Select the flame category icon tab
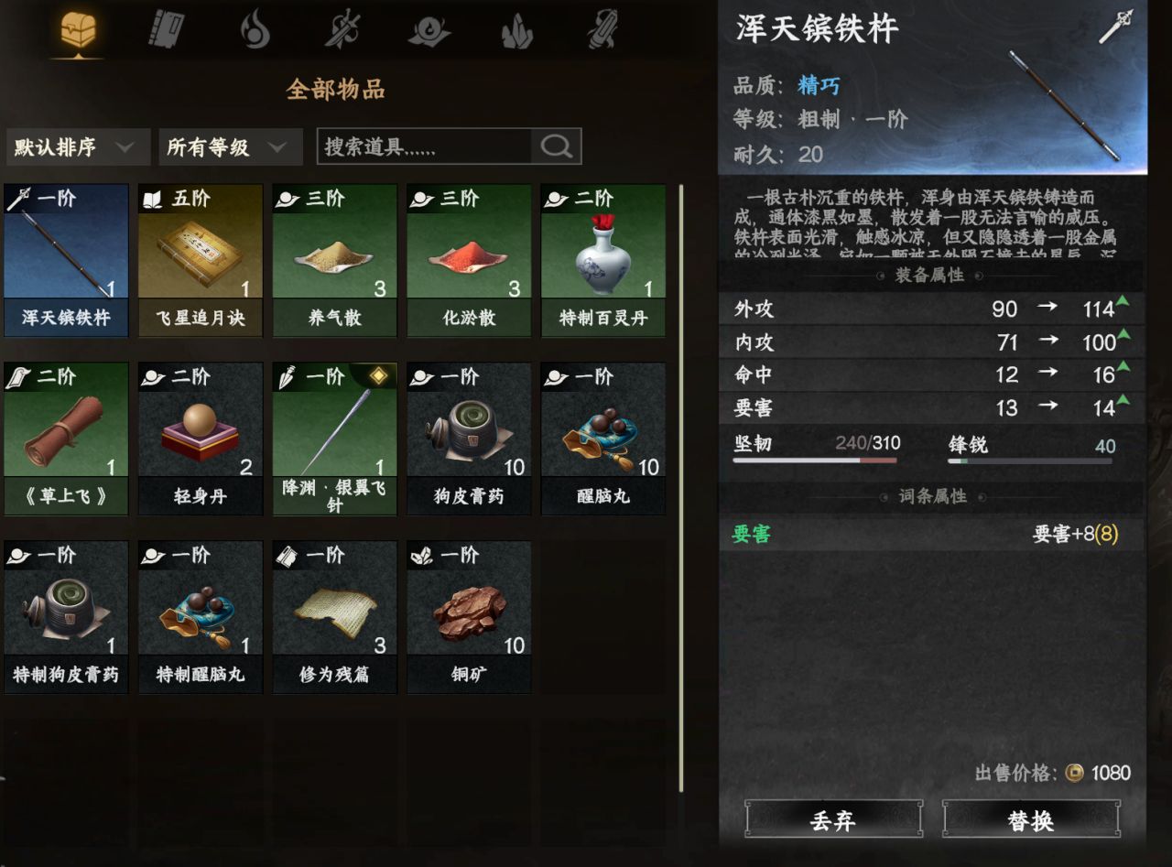This screenshot has height=867, width=1172. coord(255,29)
